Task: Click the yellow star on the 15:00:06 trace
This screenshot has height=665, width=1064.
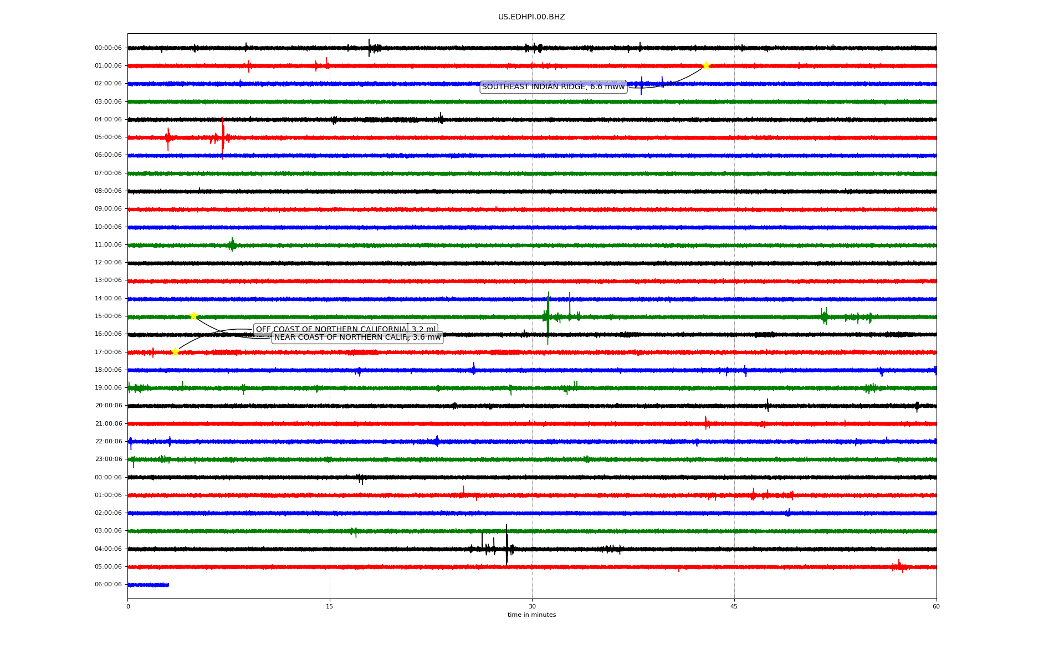Action: [193, 316]
